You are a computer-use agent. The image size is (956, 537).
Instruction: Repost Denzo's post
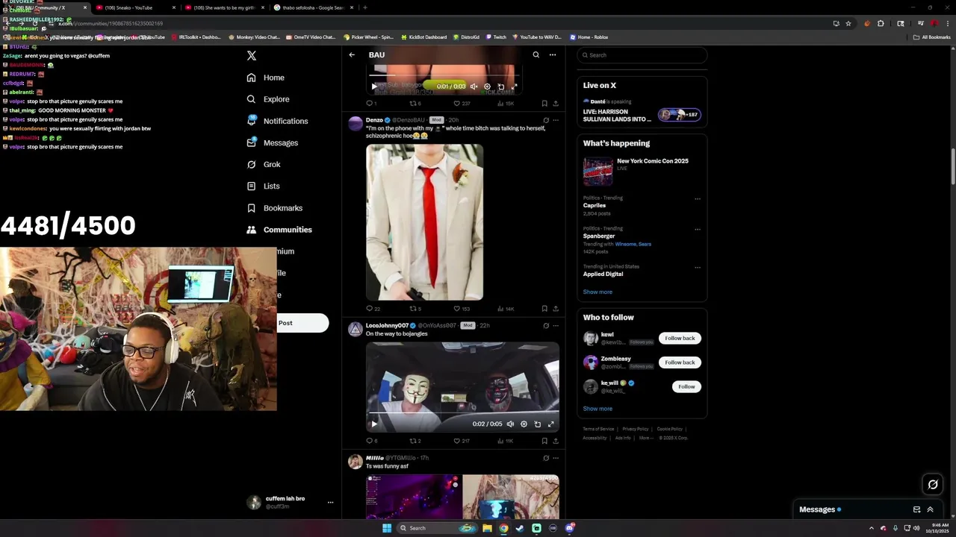(415, 309)
